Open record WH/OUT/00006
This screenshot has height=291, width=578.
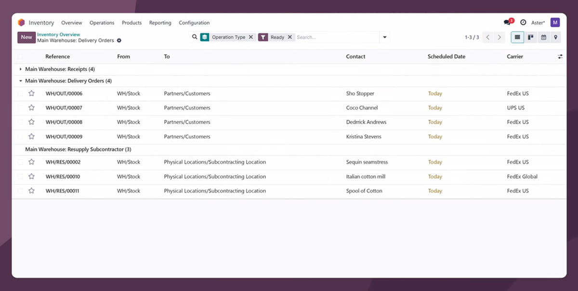64,93
